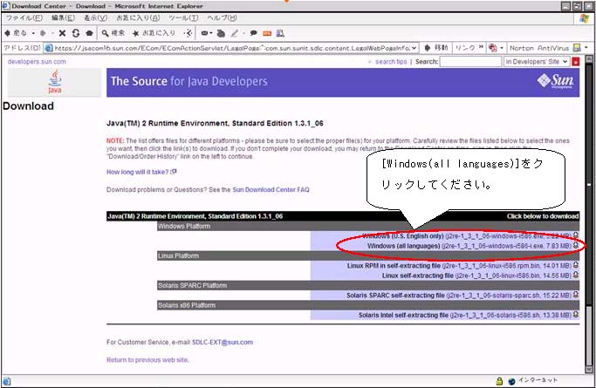Open the 'How long will it take?' link

tap(138, 172)
